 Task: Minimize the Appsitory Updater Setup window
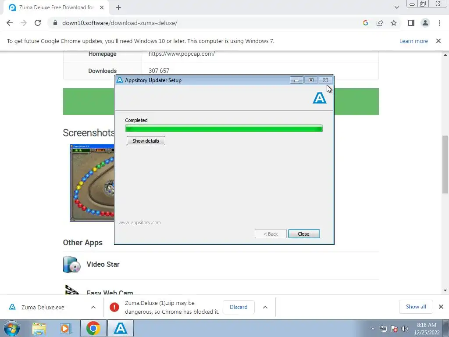(296, 80)
